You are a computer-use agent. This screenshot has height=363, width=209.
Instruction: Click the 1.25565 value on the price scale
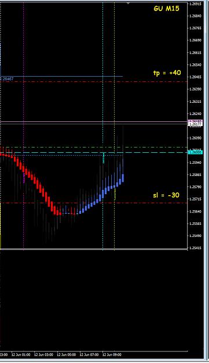pyautogui.click(x=195, y=224)
